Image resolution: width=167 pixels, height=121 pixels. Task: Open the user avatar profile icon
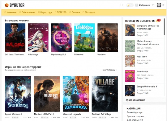pos(159,5)
